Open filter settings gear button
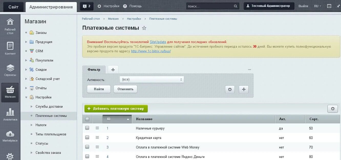This screenshot has height=160, width=341. tap(230, 89)
